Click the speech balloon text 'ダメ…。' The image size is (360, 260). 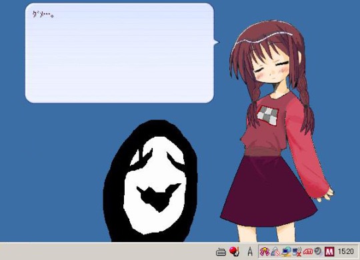(x=43, y=15)
